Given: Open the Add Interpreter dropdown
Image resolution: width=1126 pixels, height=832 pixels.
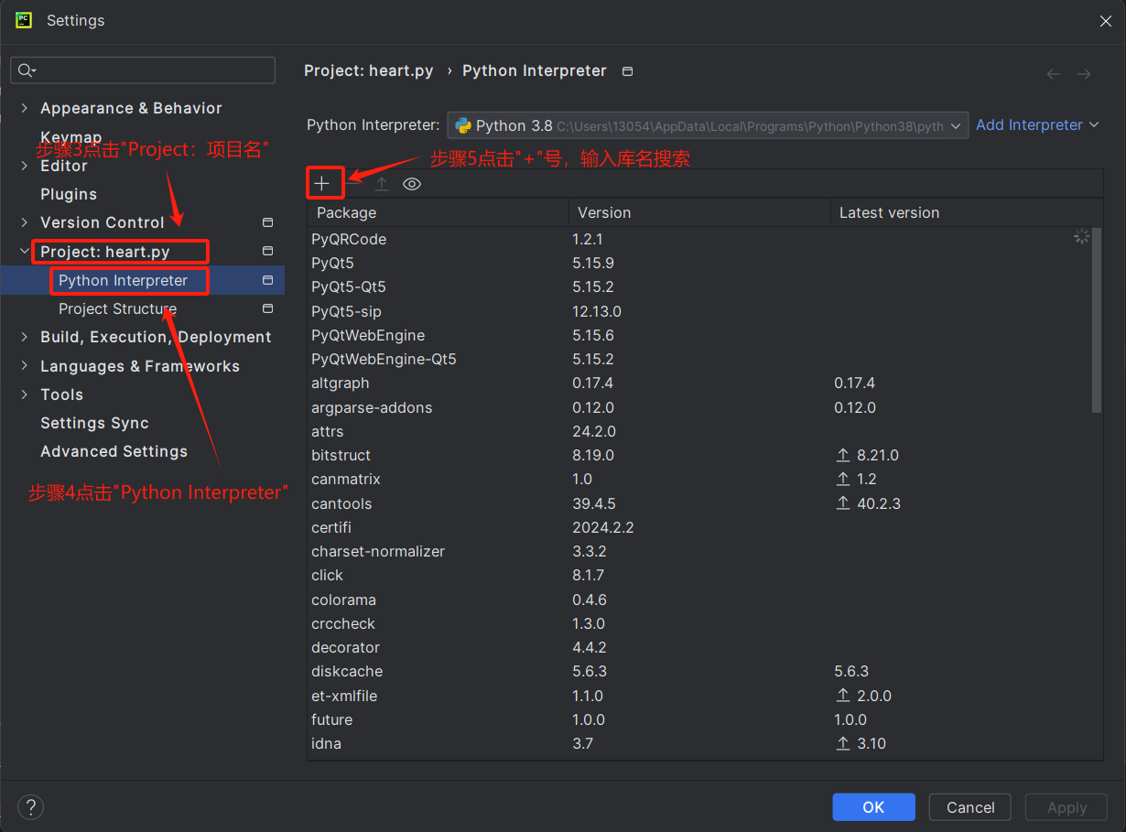Looking at the screenshot, I should 1037,125.
